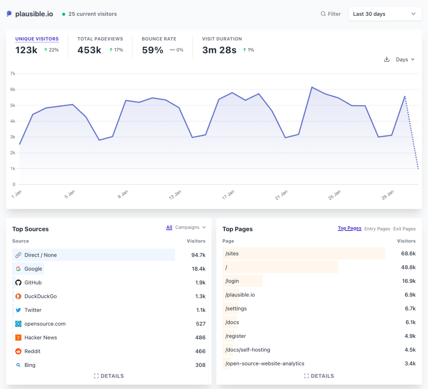This screenshot has width=428, height=389.
Task: Filter by Reddit source
Action: coord(32,351)
